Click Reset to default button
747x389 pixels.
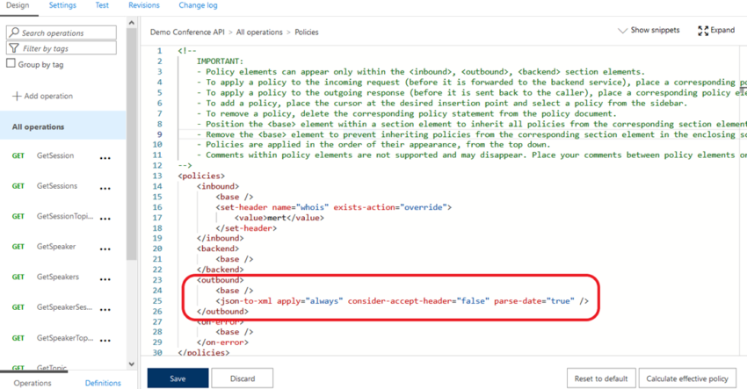(x=600, y=378)
